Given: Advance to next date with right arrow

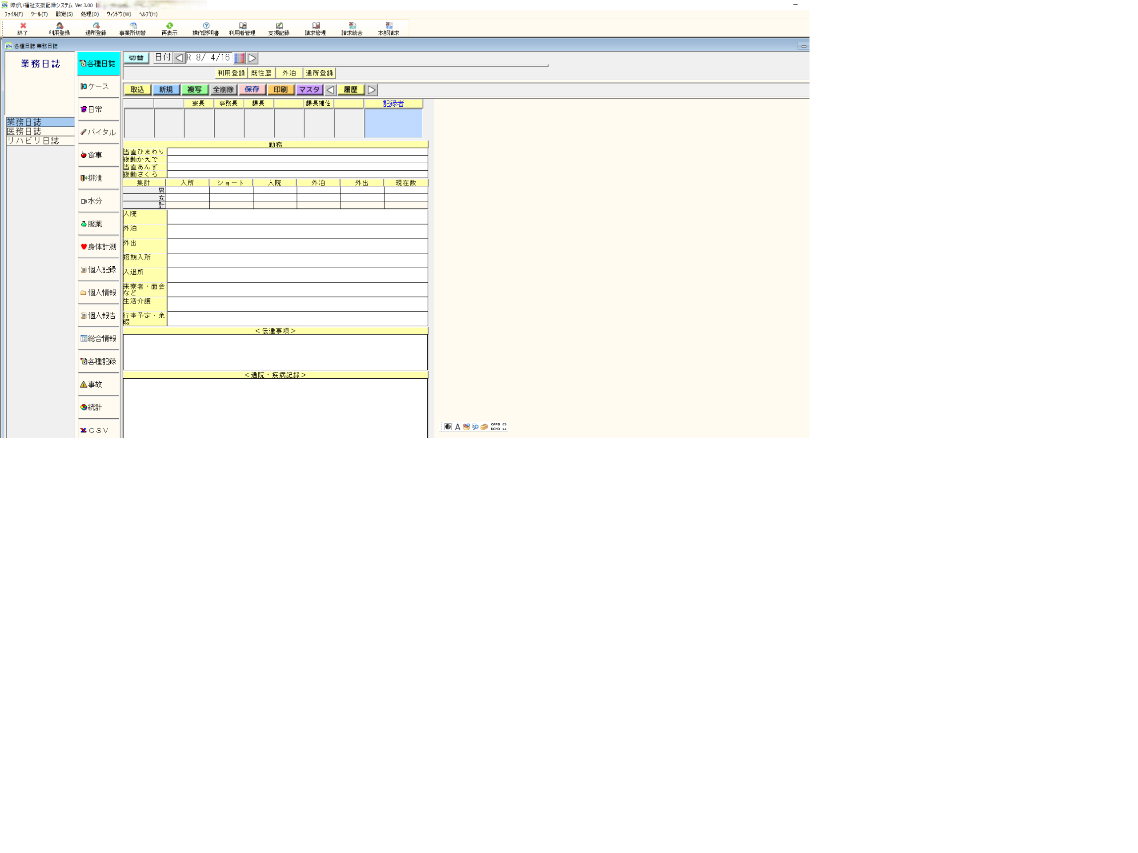Looking at the screenshot, I should pyautogui.click(x=252, y=58).
